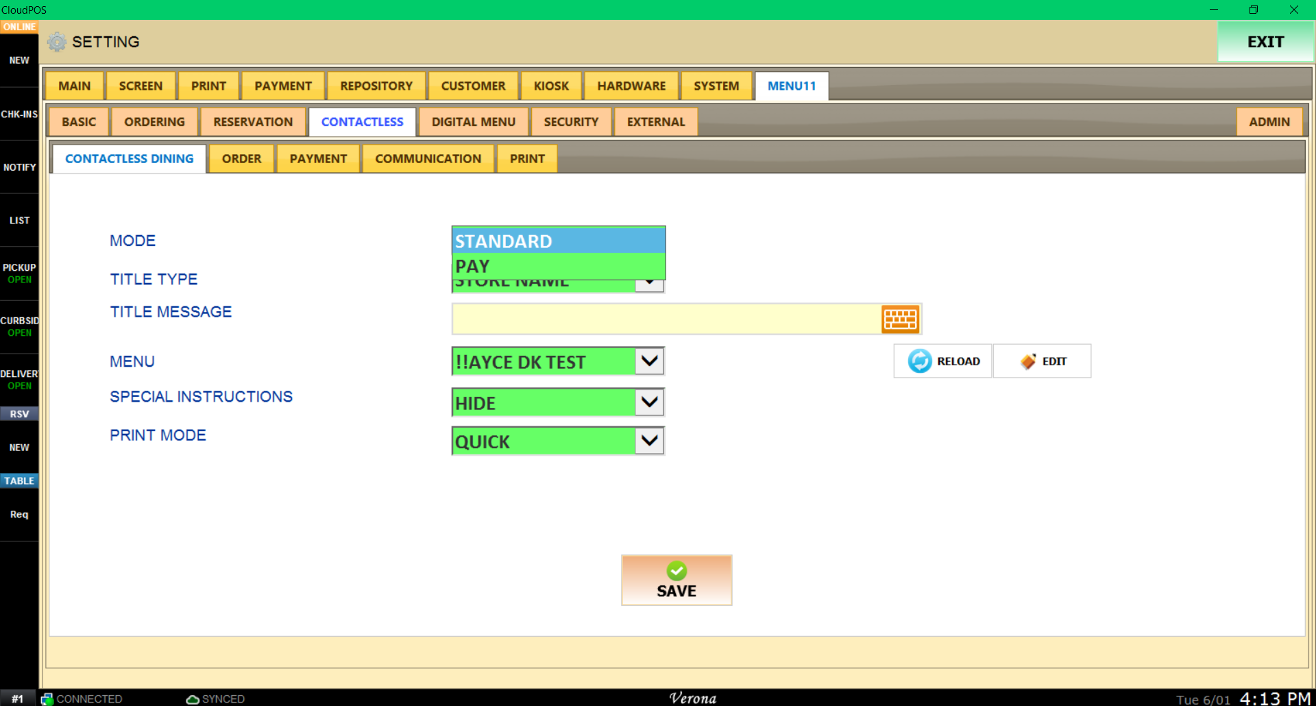This screenshot has width=1316, height=706.
Task: Open the EXTERNAL sub-tab
Action: pyautogui.click(x=656, y=122)
